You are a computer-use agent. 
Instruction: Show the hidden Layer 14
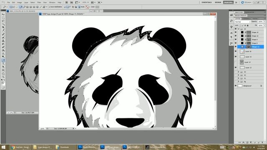[x=236, y=62]
